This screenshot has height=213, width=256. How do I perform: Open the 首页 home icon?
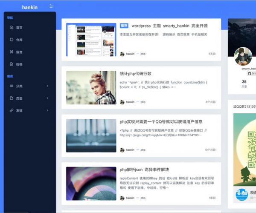tap(12, 27)
